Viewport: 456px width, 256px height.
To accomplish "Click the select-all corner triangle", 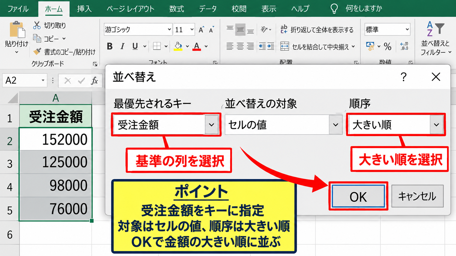I will pyautogui.click(x=13, y=98).
